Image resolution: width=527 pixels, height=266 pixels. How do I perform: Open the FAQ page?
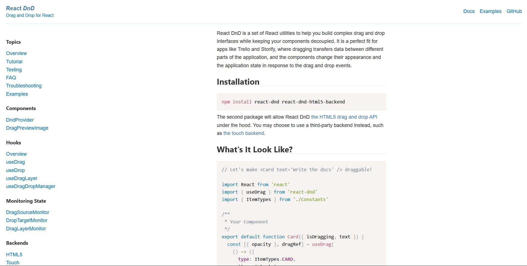tap(11, 78)
